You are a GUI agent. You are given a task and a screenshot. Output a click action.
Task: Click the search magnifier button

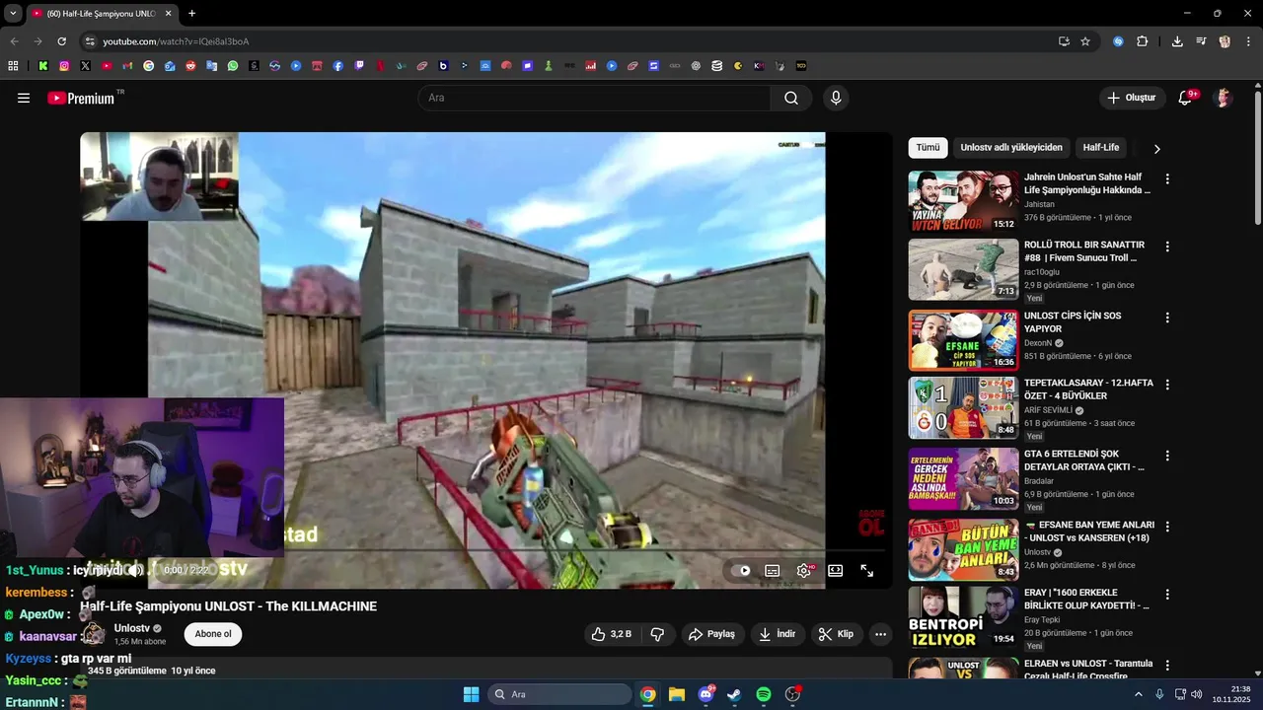click(x=791, y=98)
